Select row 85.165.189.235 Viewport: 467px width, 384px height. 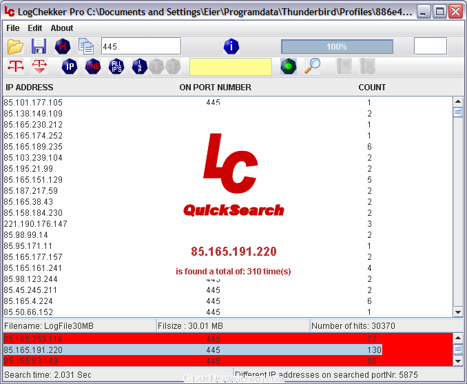pos(228,147)
